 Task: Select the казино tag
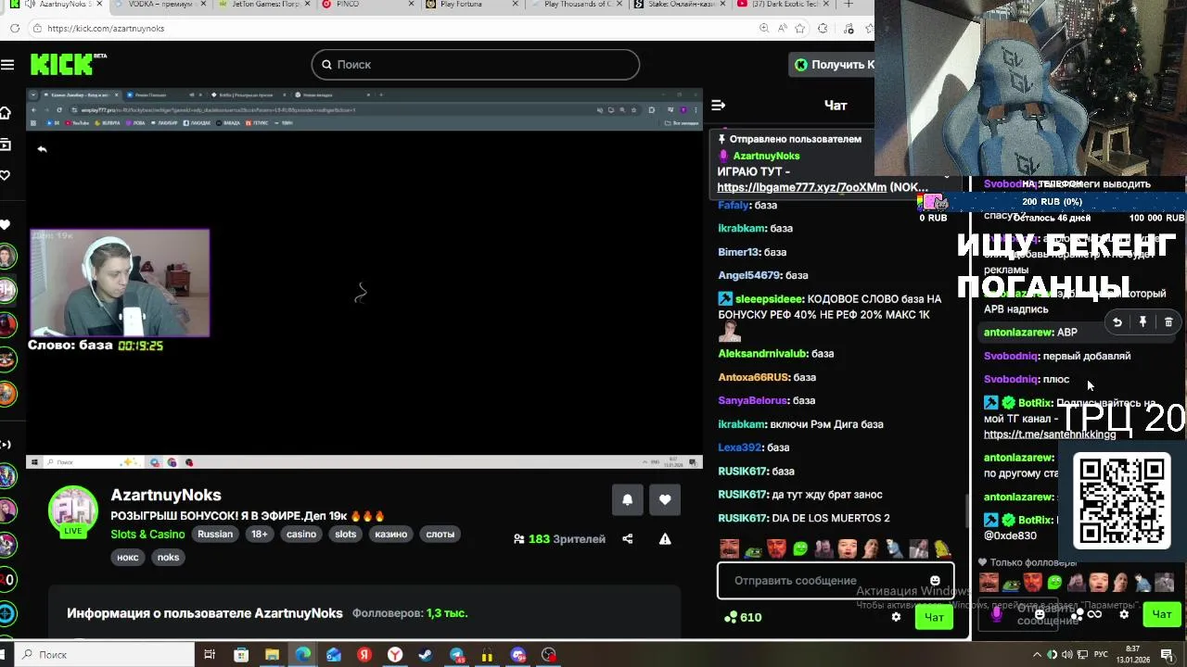(x=390, y=535)
